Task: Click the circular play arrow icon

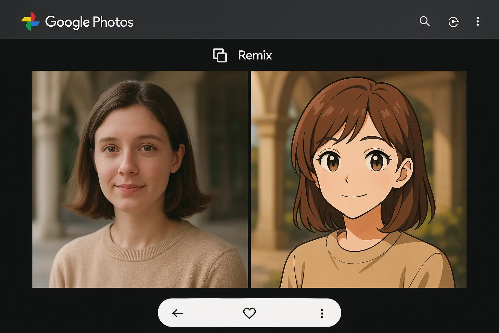Action: click(453, 22)
